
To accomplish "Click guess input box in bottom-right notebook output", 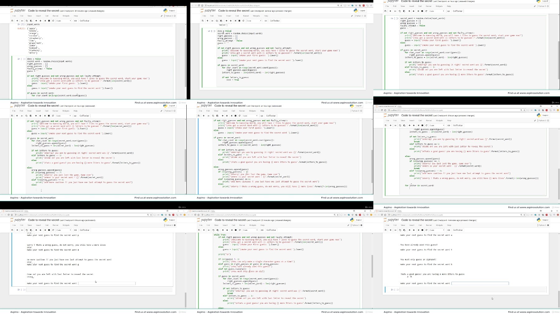I will click(x=480, y=283).
